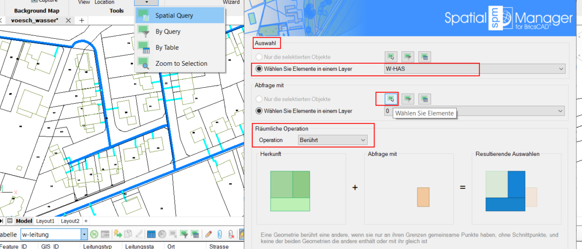Close the voesch_wasser drawing tab
This screenshot has width=582, height=249.
point(68,20)
